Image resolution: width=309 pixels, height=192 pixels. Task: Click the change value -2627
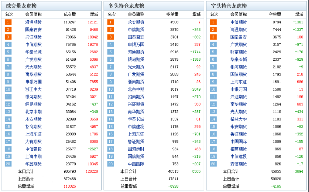coord(93,149)
